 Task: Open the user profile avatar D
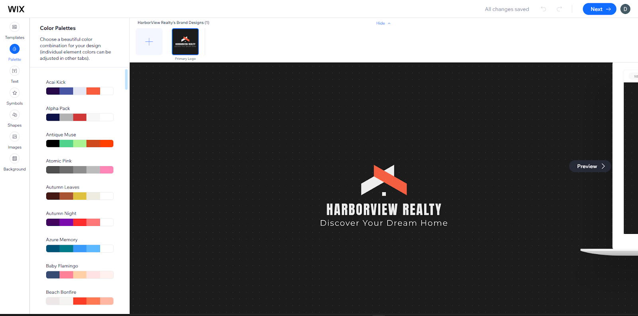(x=625, y=9)
